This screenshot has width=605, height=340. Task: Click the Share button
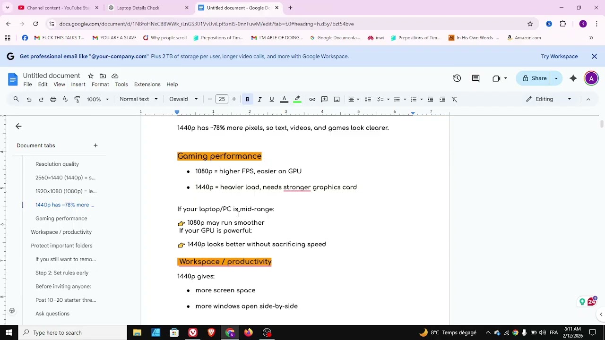tap(534, 78)
